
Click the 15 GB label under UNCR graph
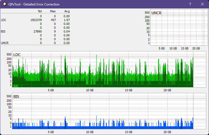coord(185,48)
